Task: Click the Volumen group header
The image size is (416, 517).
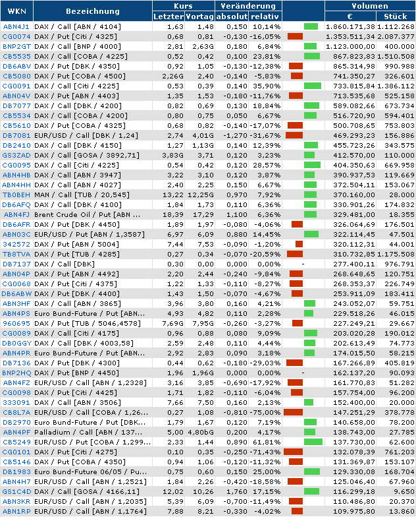Action: pos(370,6)
